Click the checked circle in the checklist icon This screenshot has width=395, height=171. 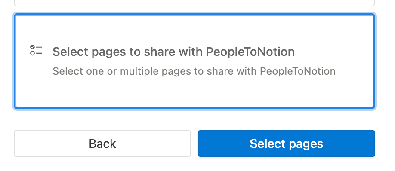(33, 47)
